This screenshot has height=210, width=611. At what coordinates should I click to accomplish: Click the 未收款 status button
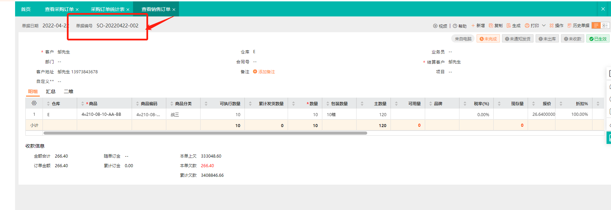573,39
